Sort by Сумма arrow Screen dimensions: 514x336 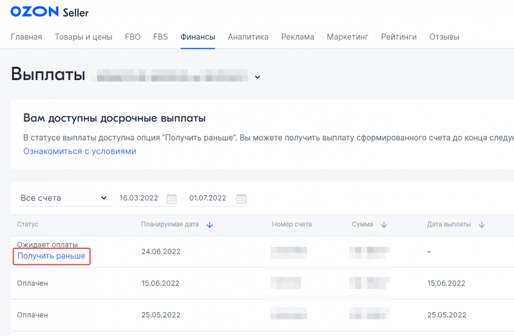tap(384, 225)
